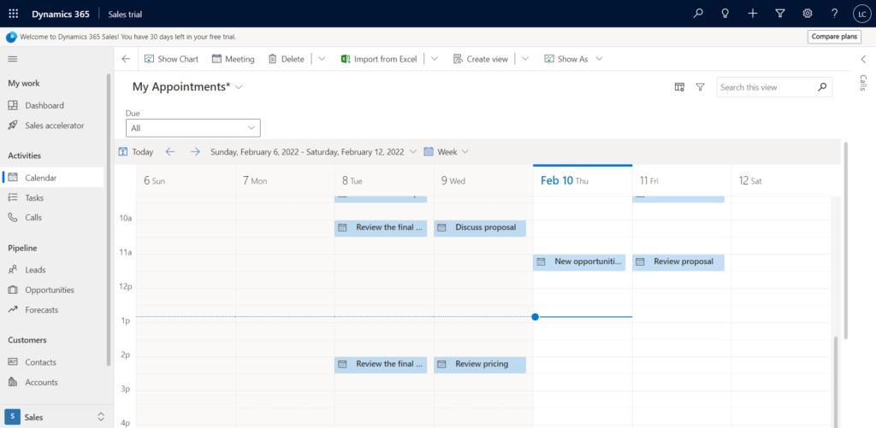
Task: Click Delete in command bar
Action: click(x=286, y=59)
